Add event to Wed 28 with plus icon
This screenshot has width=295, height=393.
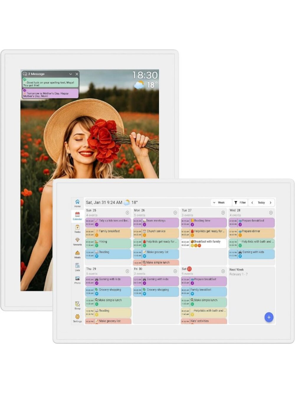271,213
